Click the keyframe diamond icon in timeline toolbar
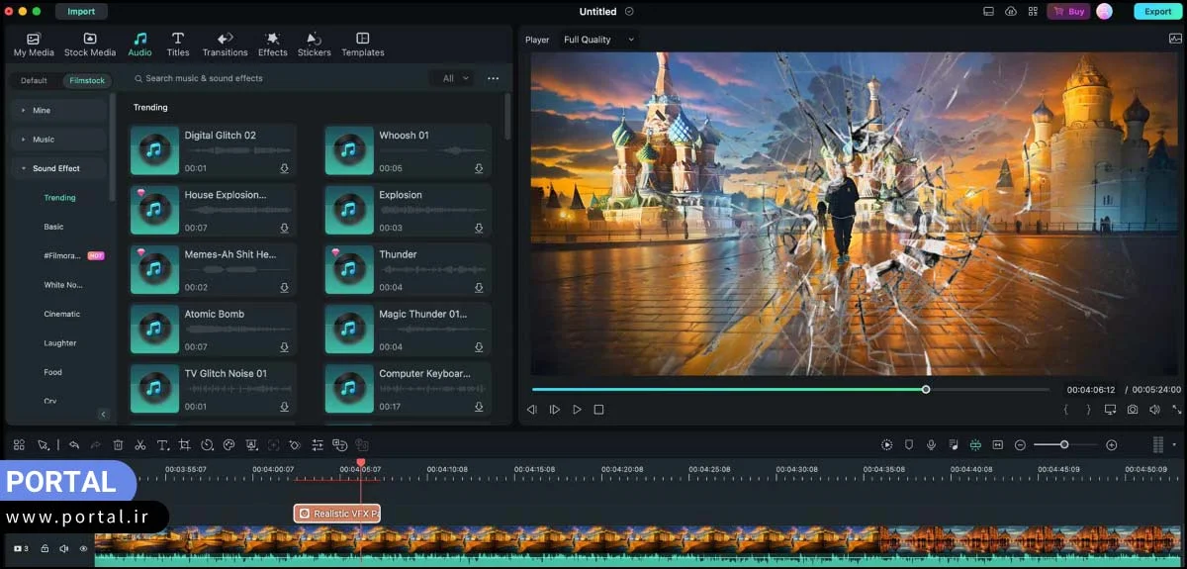This screenshot has height=569, width=1187. coord(296,445)
